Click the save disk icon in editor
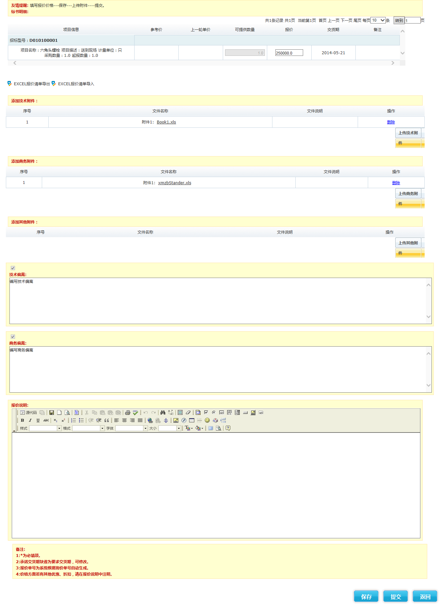The image size is (440, 604). click(51, 413)
